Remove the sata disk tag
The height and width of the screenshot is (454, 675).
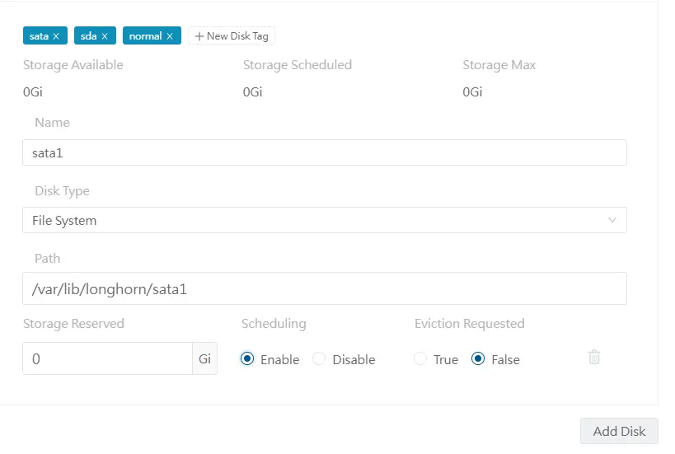[x=56, y=36]
